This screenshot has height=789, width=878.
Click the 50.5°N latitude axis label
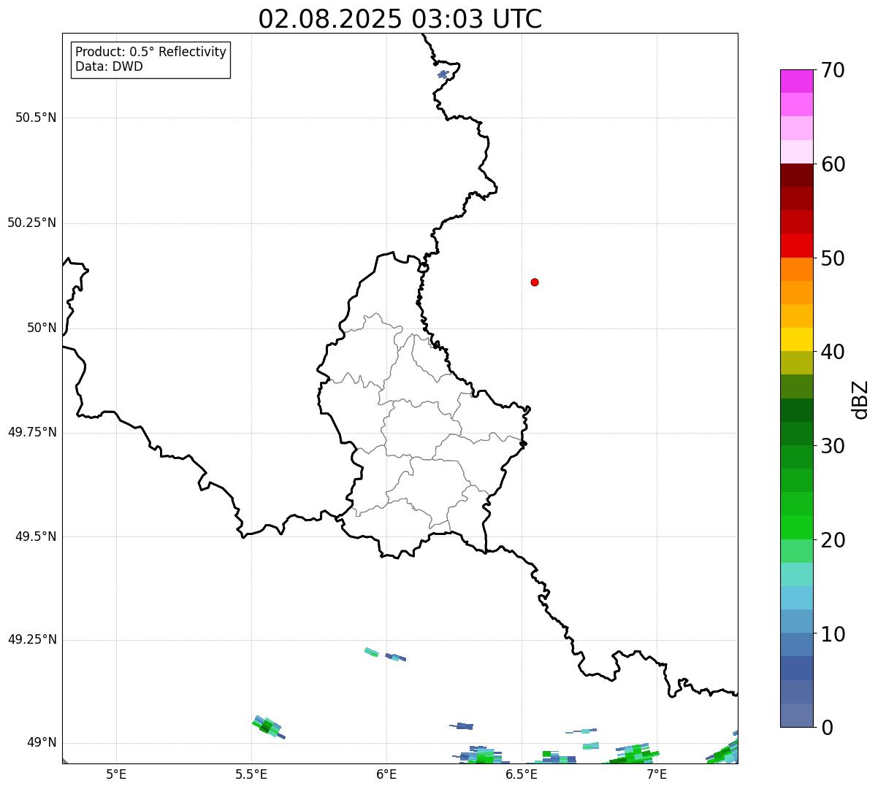coord(36,118)
